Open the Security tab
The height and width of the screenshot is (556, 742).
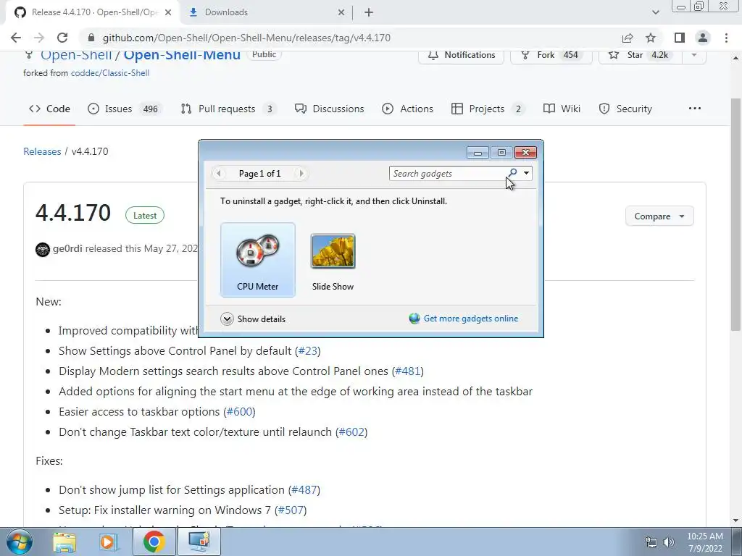625,109
